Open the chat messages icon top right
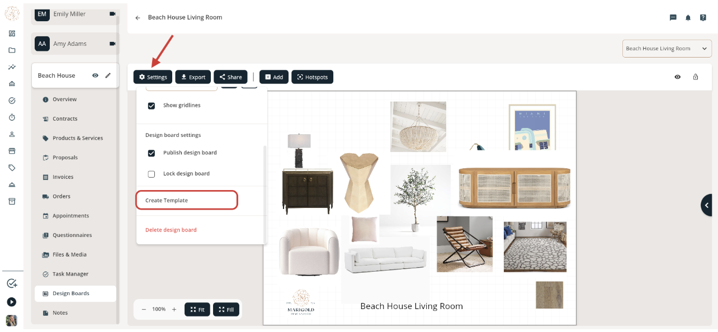718x332 pixels. [673, 18]
